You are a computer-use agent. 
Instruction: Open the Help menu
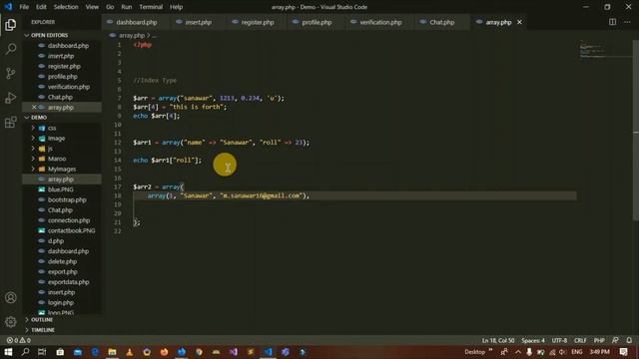click(x=176, y=7)
